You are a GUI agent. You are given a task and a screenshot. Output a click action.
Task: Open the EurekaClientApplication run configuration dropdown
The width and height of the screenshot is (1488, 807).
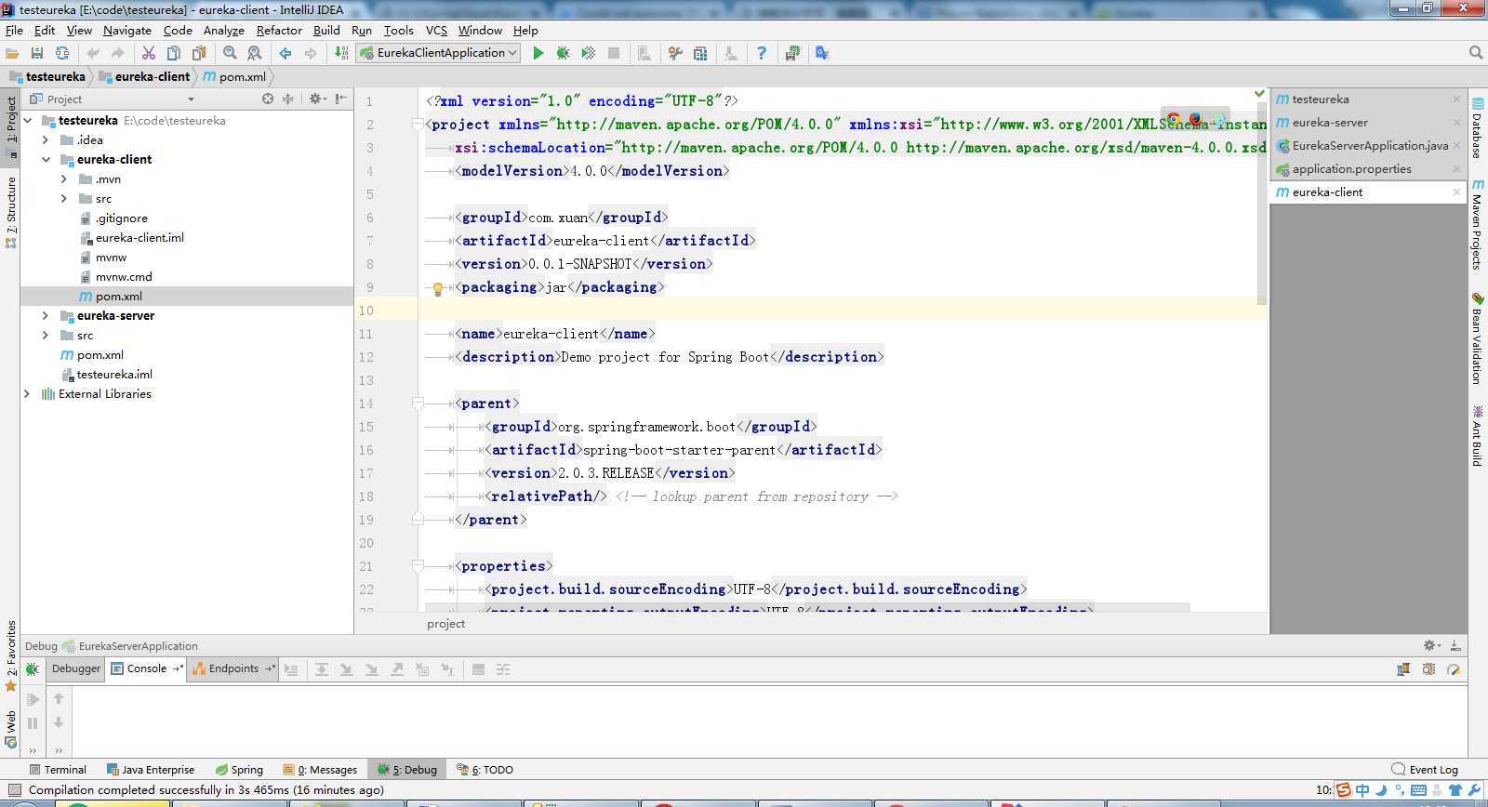click(x=438, y=53)
